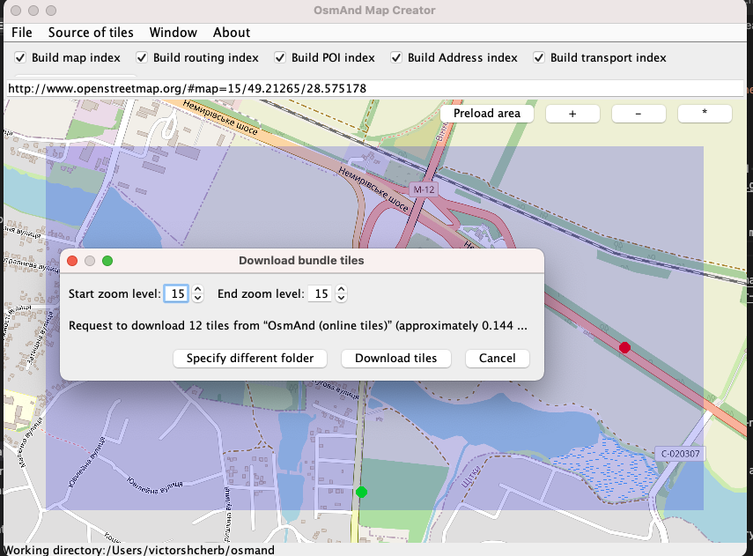Adjust the End zoom level stepper arrows

point(342,293)
